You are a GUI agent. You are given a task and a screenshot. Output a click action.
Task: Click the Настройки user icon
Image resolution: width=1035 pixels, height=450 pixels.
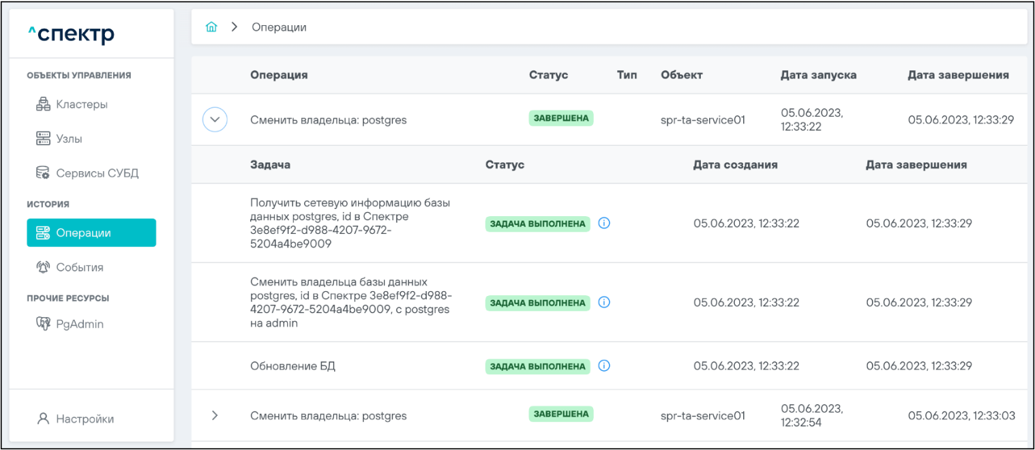click(44, 419)
